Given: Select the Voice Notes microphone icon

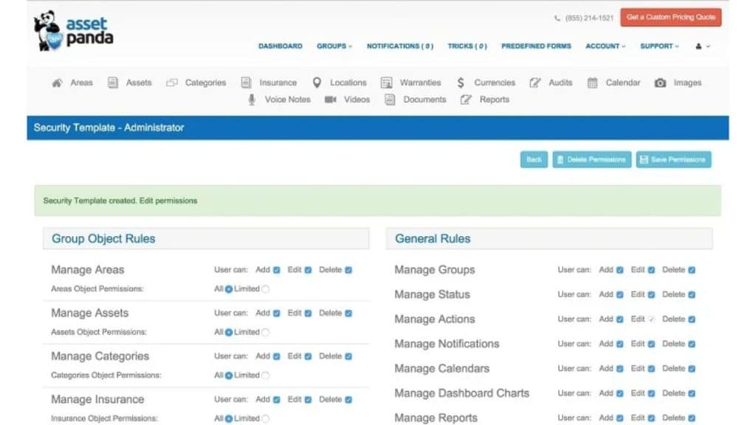Looking at the screenshot, I should point(252,100).
